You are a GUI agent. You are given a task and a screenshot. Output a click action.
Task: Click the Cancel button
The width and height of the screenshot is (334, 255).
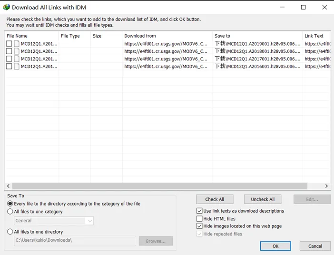click(315, 246)
